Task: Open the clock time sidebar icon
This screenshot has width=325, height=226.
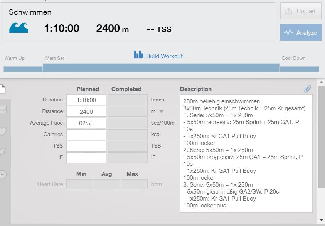Action: [3, 174]
